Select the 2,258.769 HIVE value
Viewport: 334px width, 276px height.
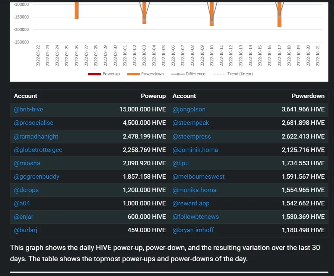[x=144, y=150]
